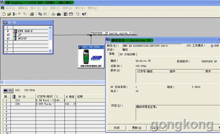Open the PLC menu
220x134 pixels.
(x=45, y=8)
